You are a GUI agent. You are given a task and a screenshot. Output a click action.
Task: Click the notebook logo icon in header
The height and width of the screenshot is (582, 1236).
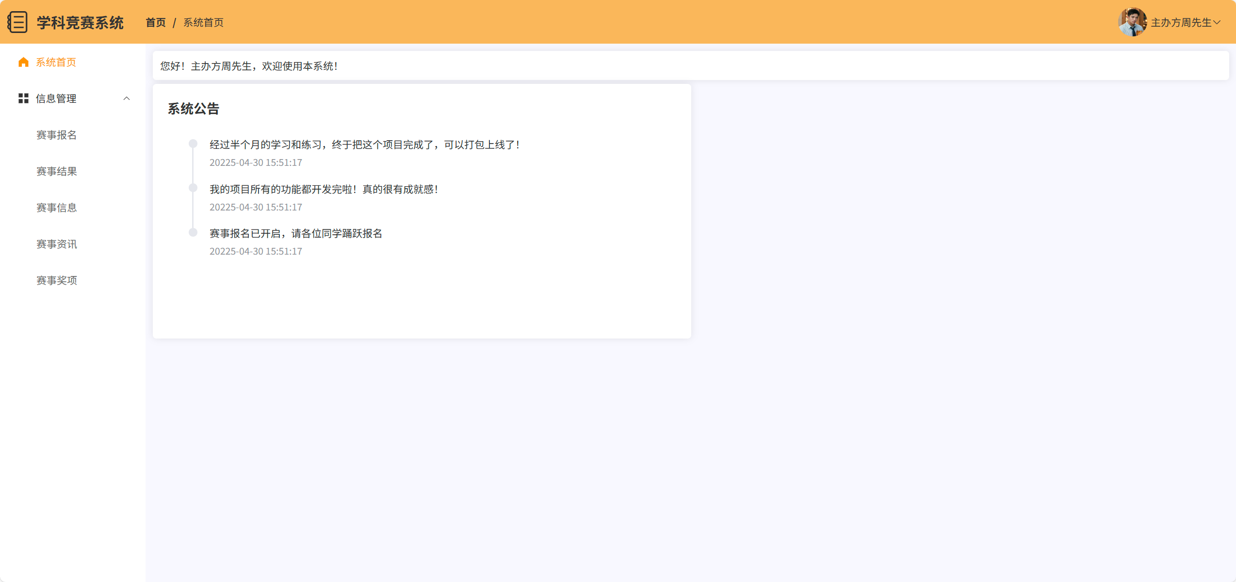pyautogui.click(x=17, y=22)
